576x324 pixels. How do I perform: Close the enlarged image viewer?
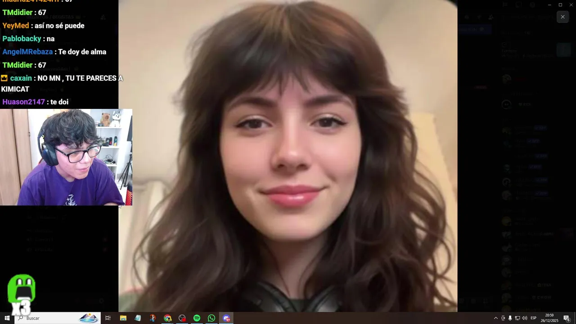point(562,17)
